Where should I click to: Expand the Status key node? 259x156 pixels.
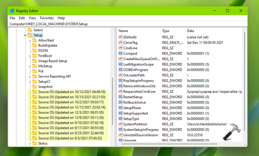tap(30, 143)
